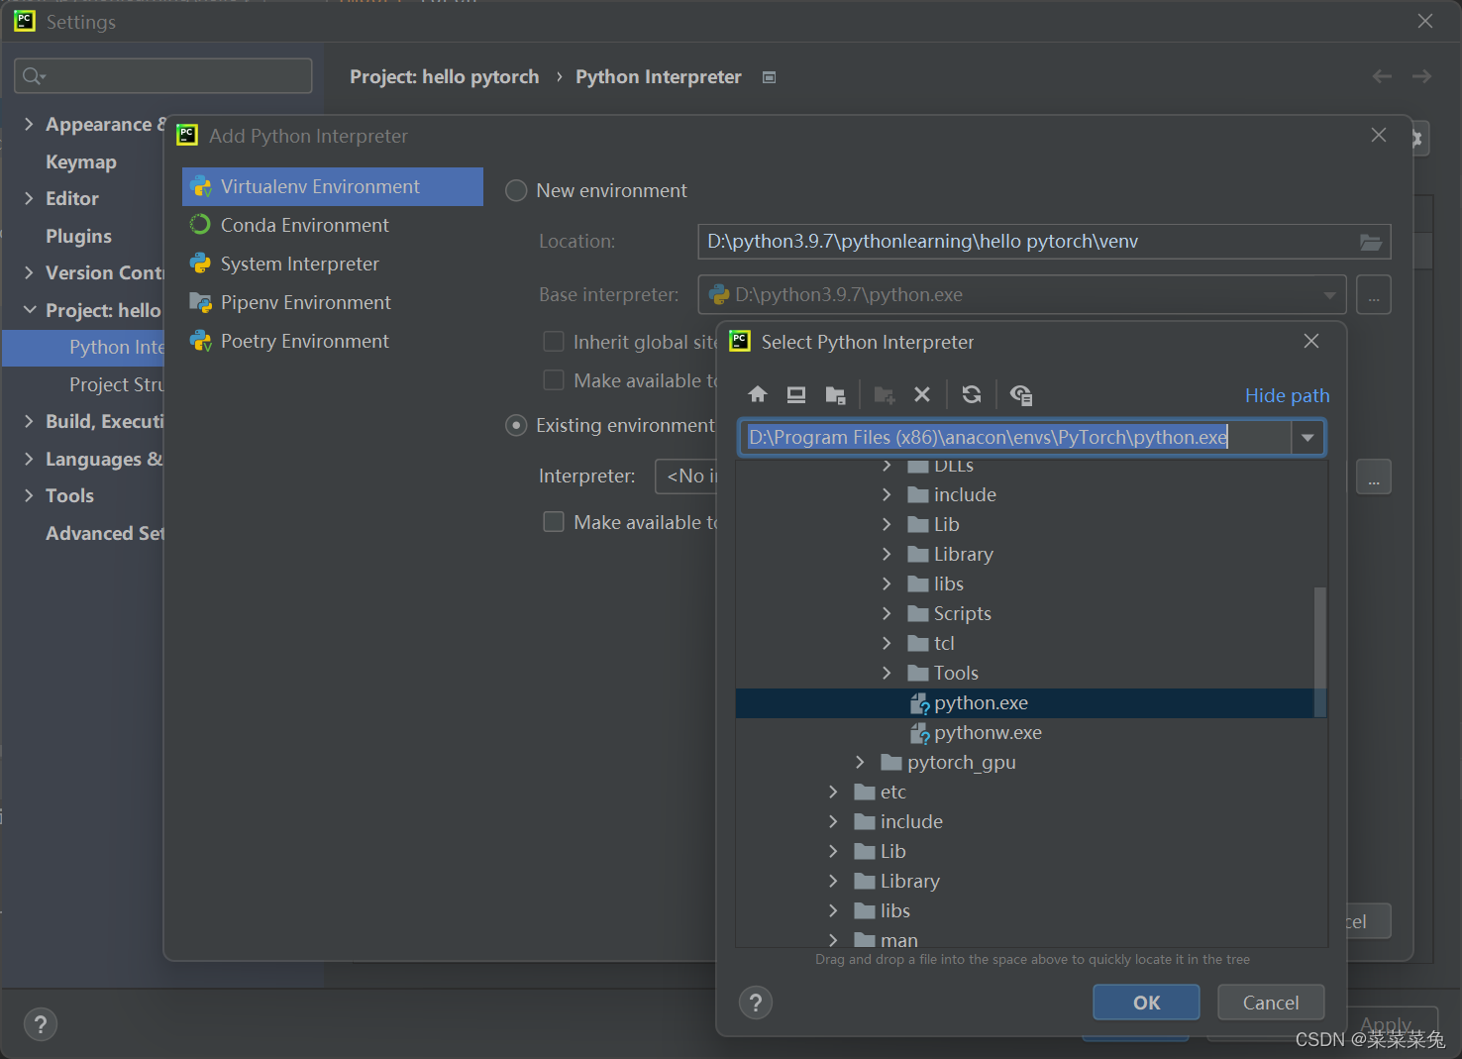The image size is (1462, 1059).
Task: Click the back arrow in Settings header
Action: tap(1383, 76)
